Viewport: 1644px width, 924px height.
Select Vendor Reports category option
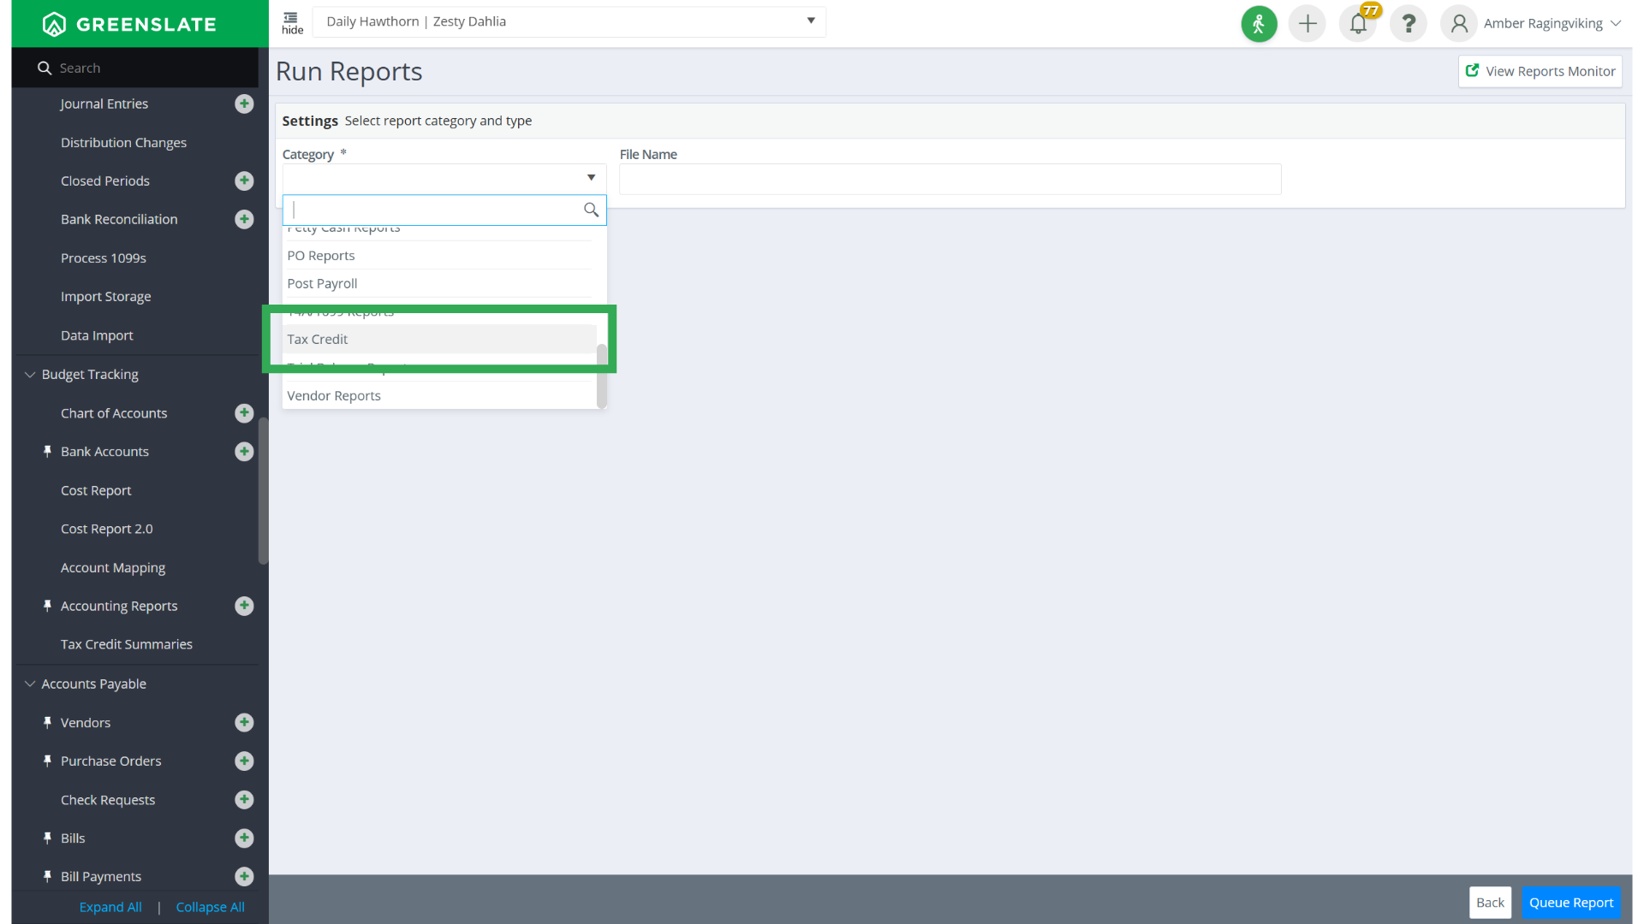tap(440, 396)
